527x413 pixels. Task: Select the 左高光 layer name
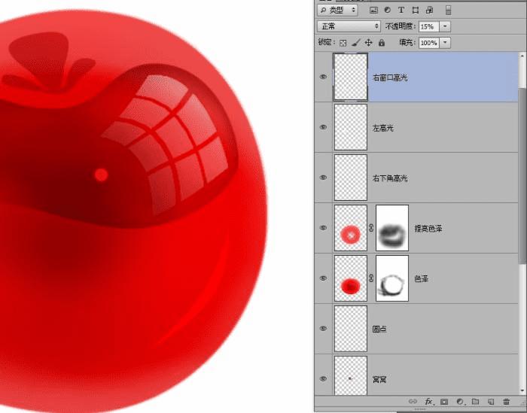coord(382,128)
